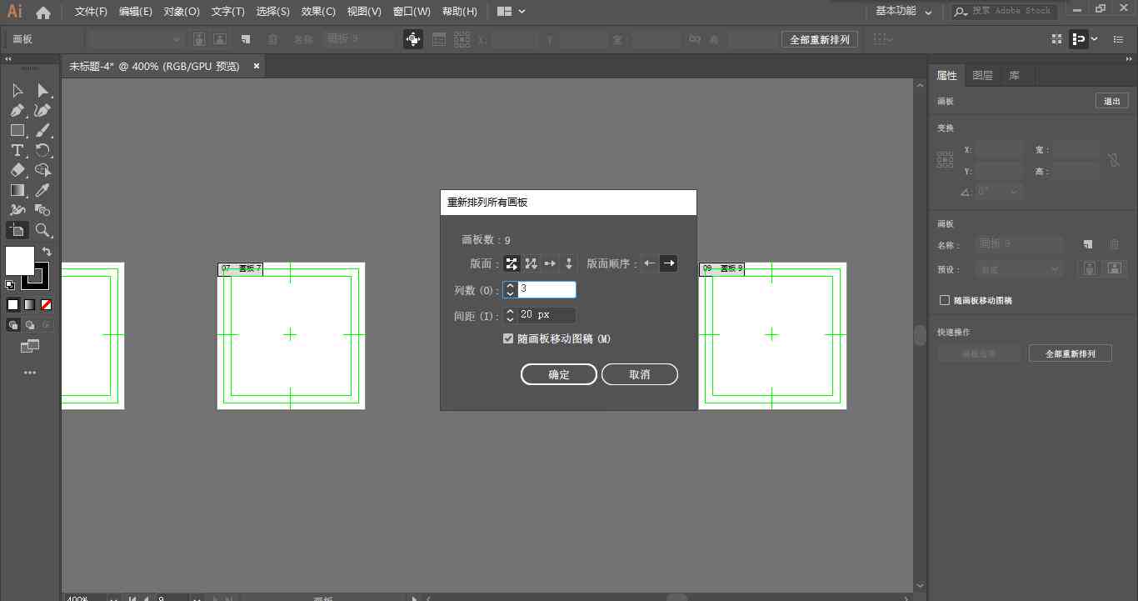The image size is (1138, 601).
Task: Expand the left toolbar panel
Action: coord(8,59)
